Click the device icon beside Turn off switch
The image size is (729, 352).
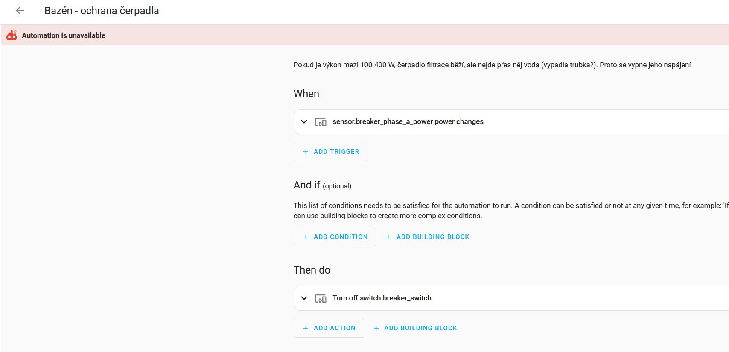[321, 298]
